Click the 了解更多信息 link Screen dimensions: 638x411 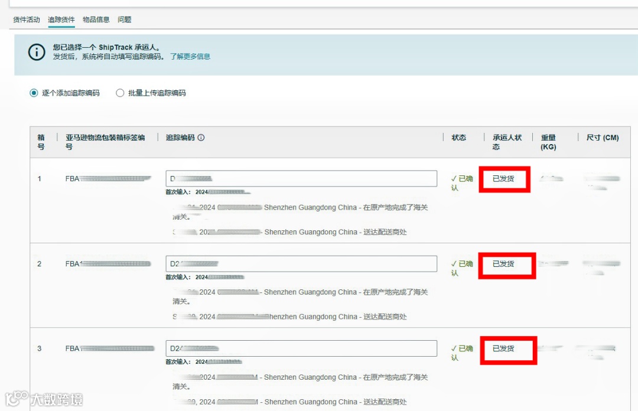(x=190, y=57)
